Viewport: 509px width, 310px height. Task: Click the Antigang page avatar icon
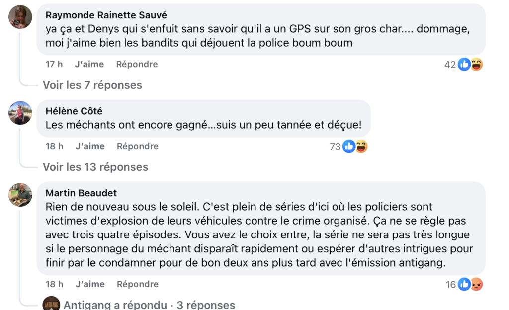click(51, 304)
